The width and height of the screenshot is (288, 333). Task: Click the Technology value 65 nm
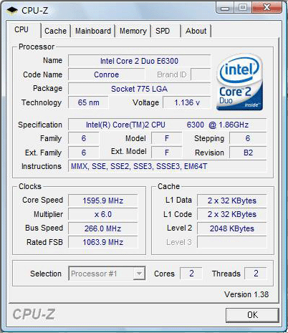[88, 102]
